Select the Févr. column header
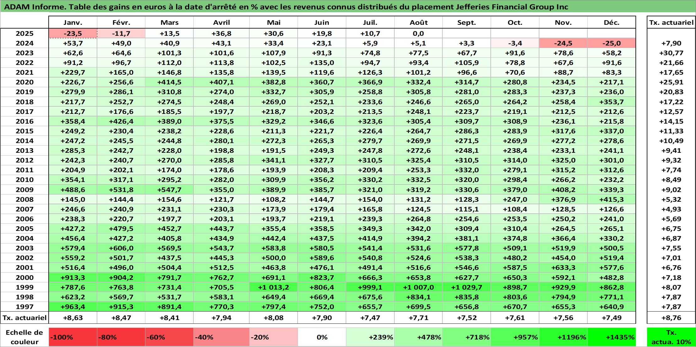This screenshot has height=347, width=696. click(121, 23)
